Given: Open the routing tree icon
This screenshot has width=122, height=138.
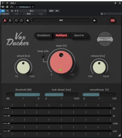Looking at the screenshot, I should coord(12,7).
